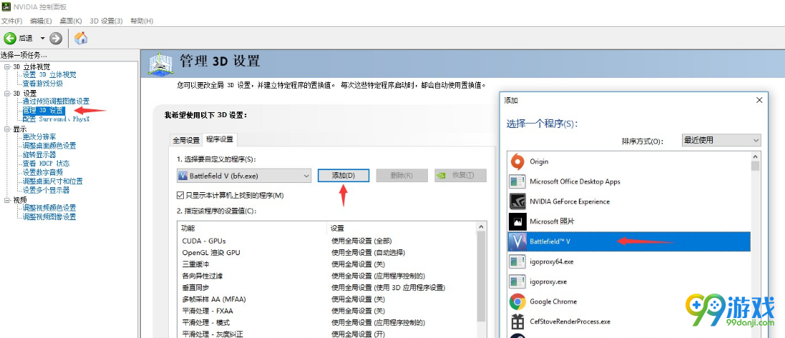Select the OpenGL 渲染 GPU setting row

(327, 252)
